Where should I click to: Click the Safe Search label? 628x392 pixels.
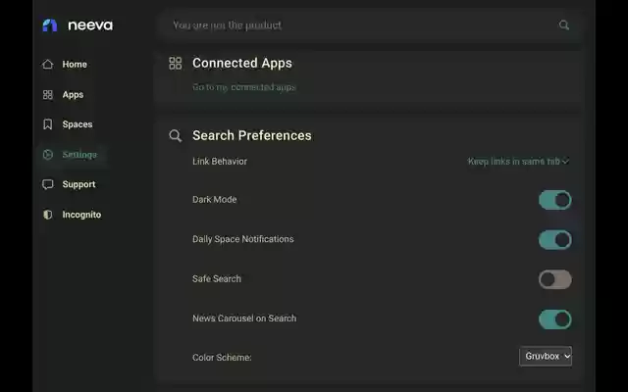[217, 278]
